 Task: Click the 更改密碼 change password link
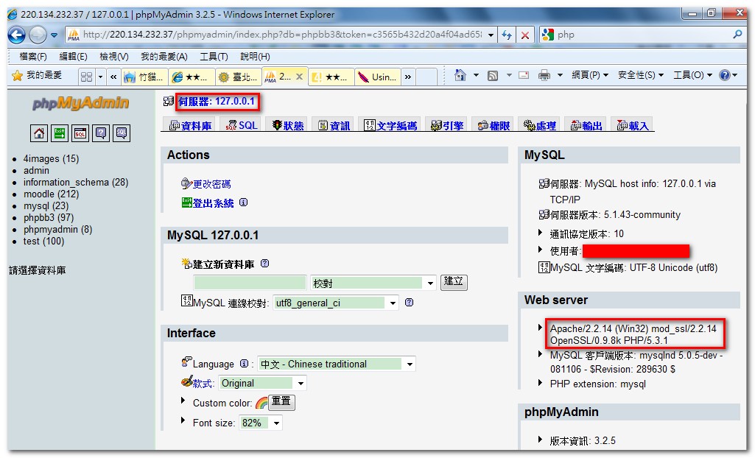click(x=211, y=184)
